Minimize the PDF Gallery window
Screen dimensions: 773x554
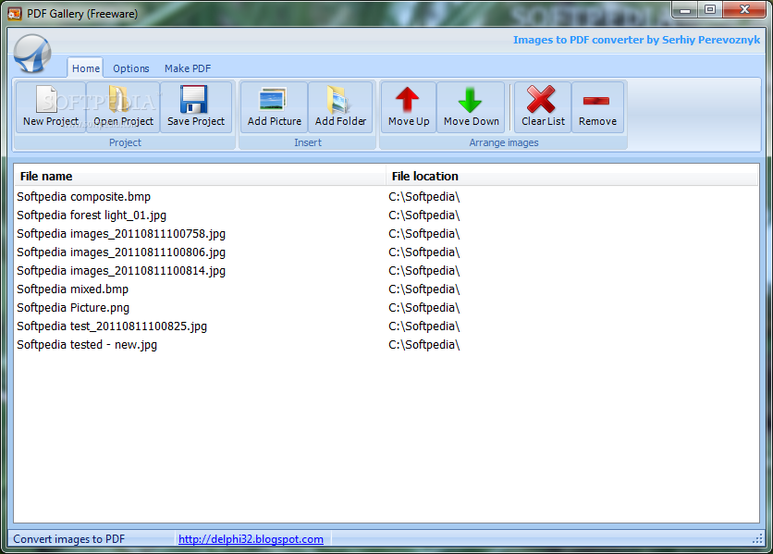pyautogui.click(x=685, y=9)
